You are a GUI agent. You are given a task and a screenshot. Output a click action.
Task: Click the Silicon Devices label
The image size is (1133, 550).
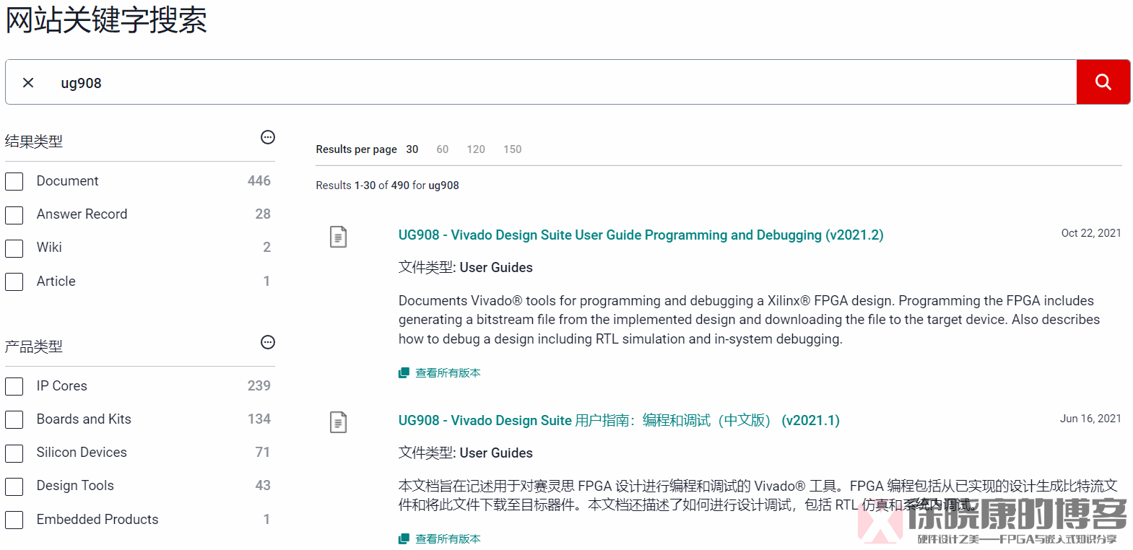click(x=82, y=453)
